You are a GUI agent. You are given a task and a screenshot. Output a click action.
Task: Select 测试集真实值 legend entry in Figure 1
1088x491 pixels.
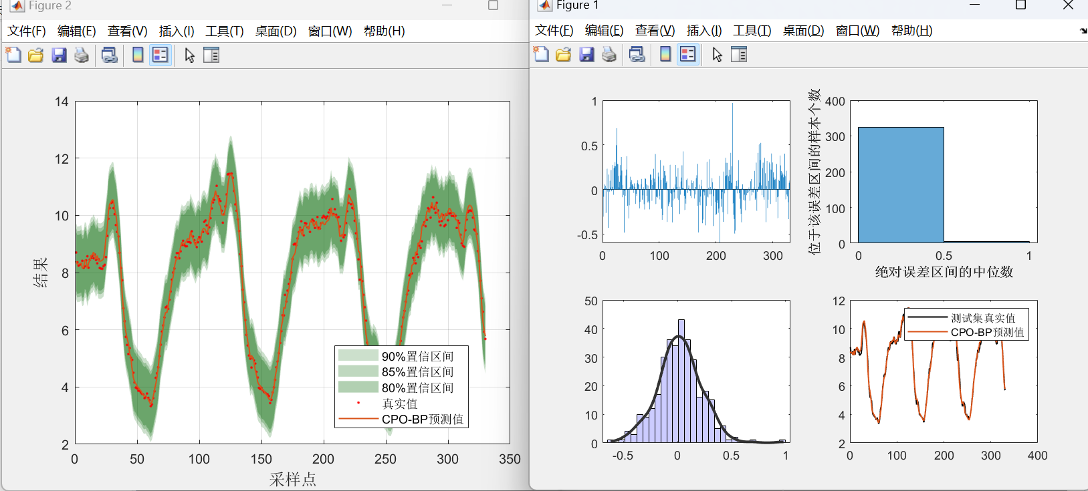[x=983, y=318]
